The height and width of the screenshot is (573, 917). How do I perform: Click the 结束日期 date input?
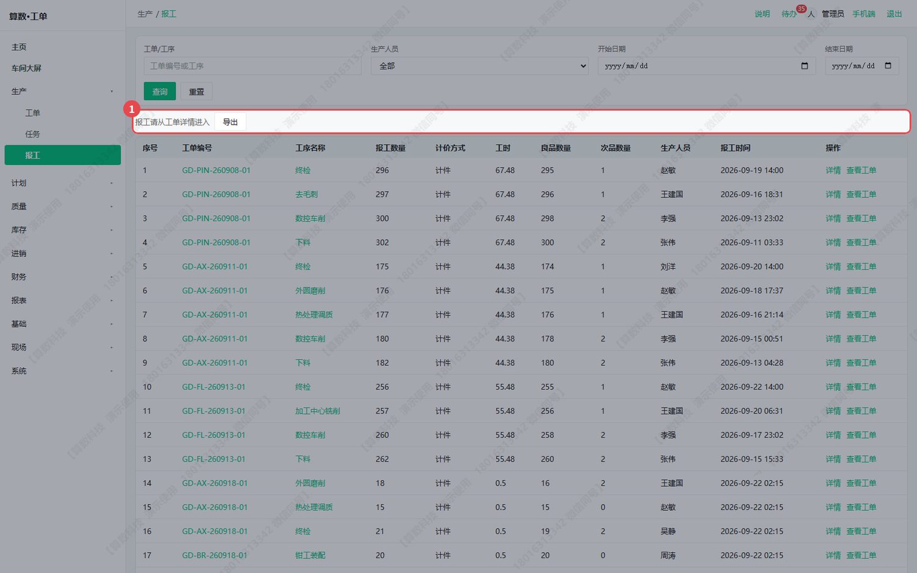(x=862, y=66)
